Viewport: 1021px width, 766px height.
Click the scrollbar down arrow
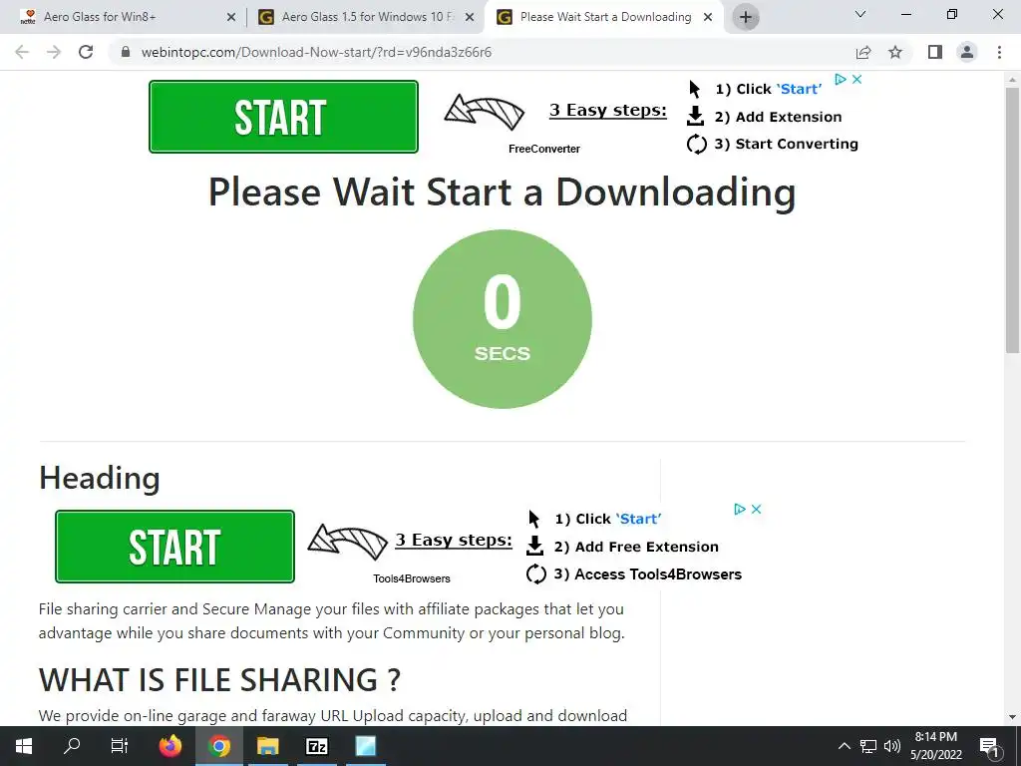click(x=1012, y=717)
